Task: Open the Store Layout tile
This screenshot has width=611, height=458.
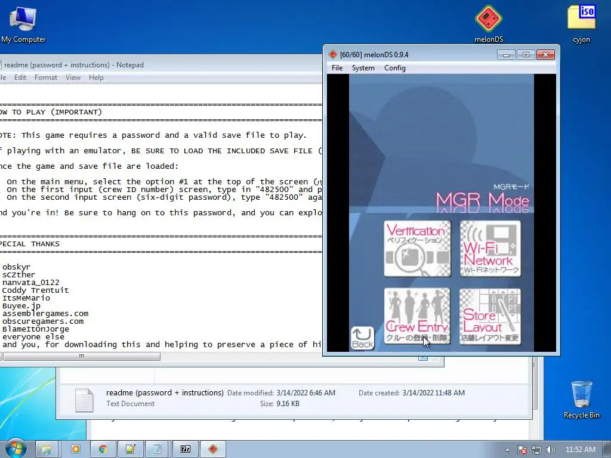Action: click(x=490, y=316)
